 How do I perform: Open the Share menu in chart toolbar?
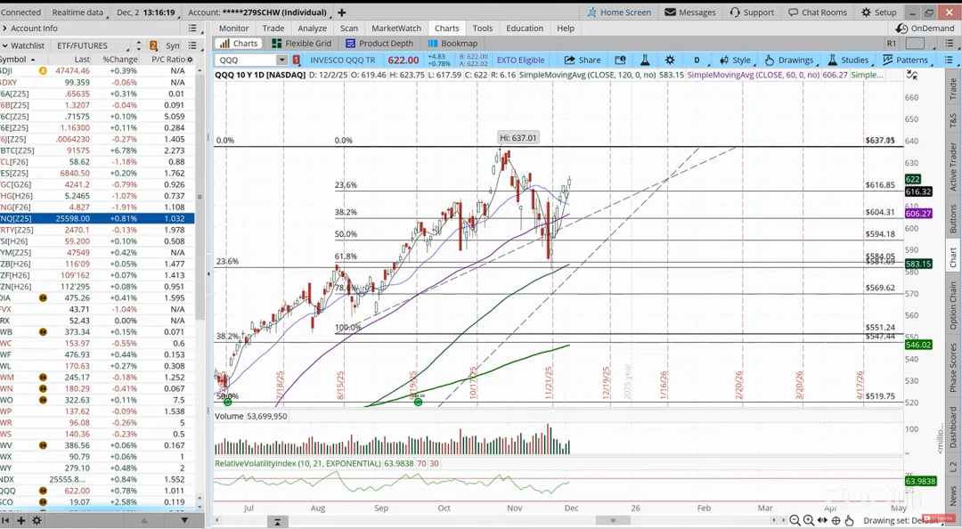coord(583,61)
